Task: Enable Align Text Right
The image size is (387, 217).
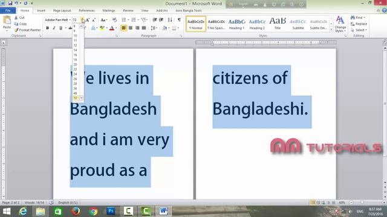Action: pos(137,28)
